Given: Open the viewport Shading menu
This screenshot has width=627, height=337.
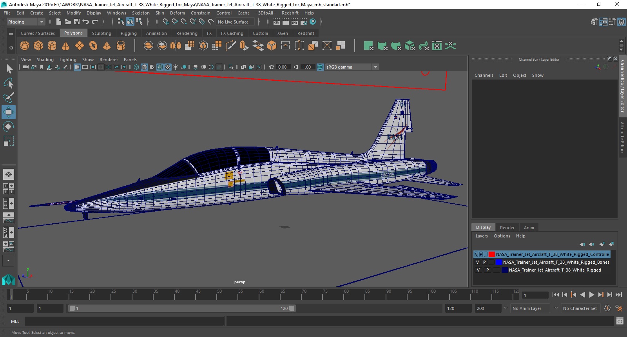Looking at the screenshot, I should point(45,60).
